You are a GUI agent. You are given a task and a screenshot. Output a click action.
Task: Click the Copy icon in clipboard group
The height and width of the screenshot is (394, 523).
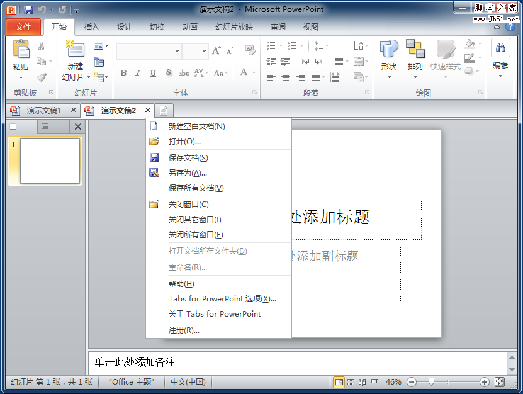pyautogui.click(x=41, y=62)
